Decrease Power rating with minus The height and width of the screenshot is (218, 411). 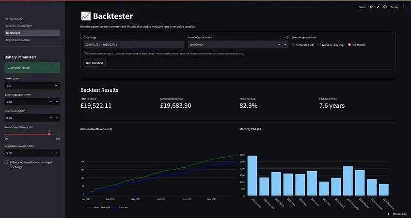click(x=51, y=118)
